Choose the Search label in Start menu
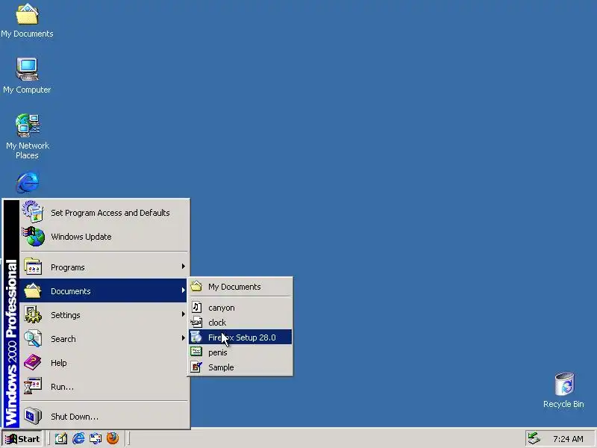 [x=63, y=339]
